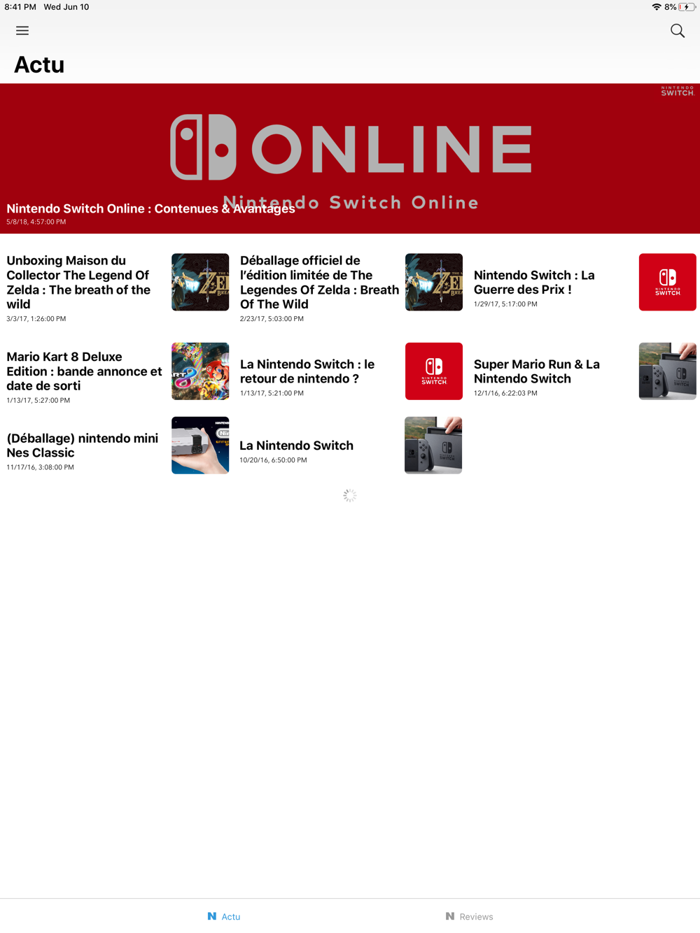The height and width of the screenshot is (933, 700).
Task: Tap the battery indicator in status bar
Action: click(x=687, y=7)
